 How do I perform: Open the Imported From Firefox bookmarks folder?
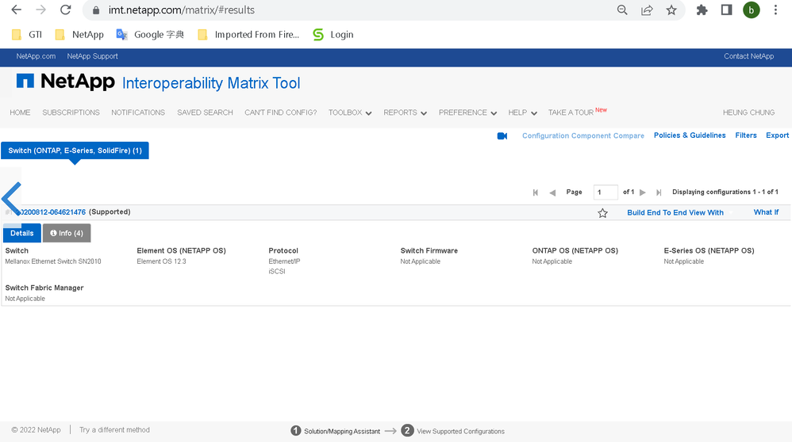(x=248, y=35)
